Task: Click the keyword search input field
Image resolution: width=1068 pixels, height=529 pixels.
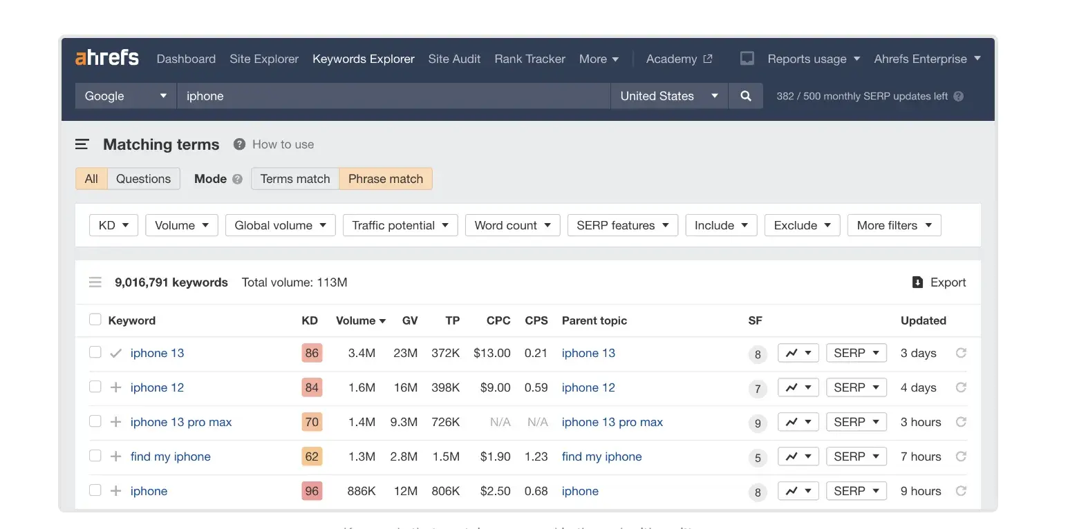Action: (x=393, y=96)
